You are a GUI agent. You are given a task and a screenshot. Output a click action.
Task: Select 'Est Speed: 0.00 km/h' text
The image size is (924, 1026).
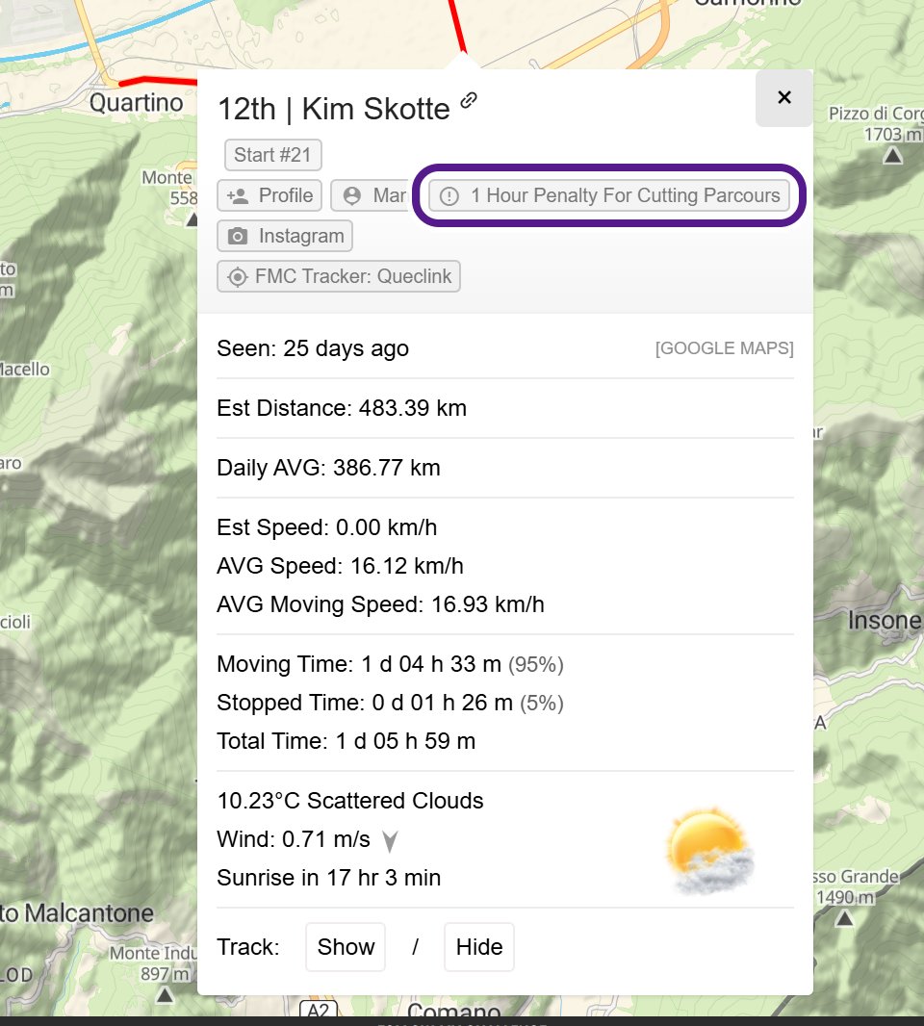pos(327,527)
